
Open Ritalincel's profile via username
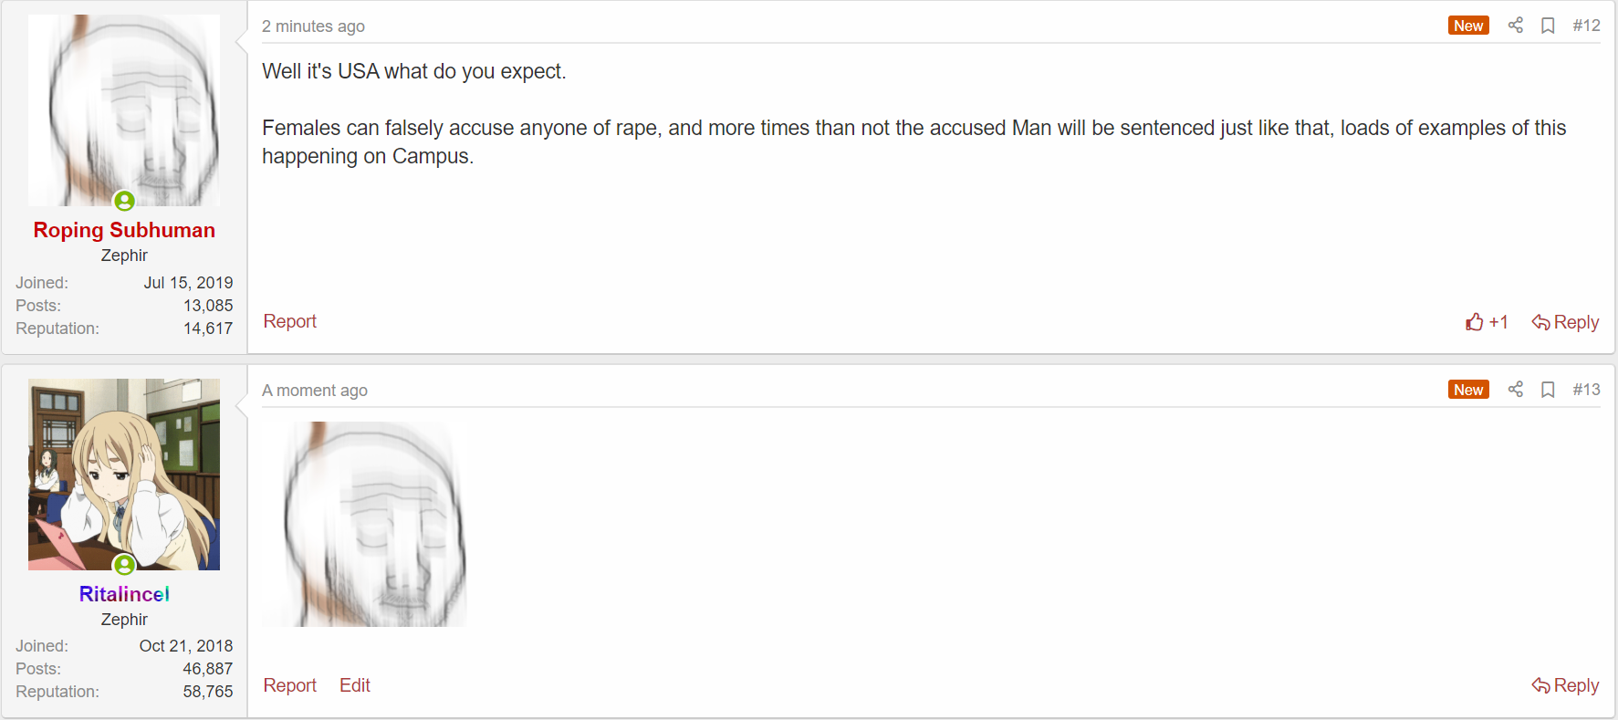124,594
